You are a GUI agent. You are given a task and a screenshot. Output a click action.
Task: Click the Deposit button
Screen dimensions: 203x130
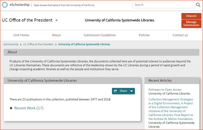[191, 16]
